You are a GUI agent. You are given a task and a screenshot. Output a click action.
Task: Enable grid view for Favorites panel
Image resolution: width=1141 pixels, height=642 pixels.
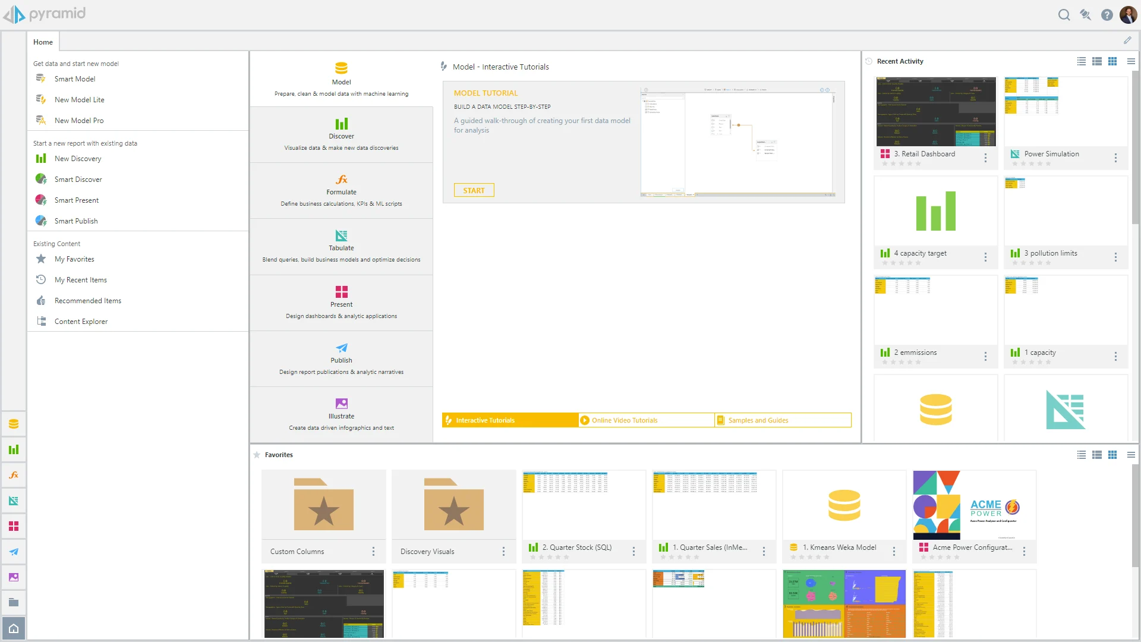(1113, 455)
